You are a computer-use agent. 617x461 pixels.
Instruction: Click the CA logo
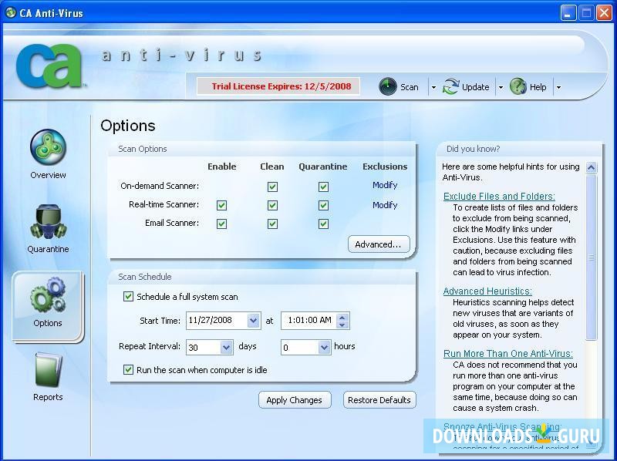tap(49, 66)
